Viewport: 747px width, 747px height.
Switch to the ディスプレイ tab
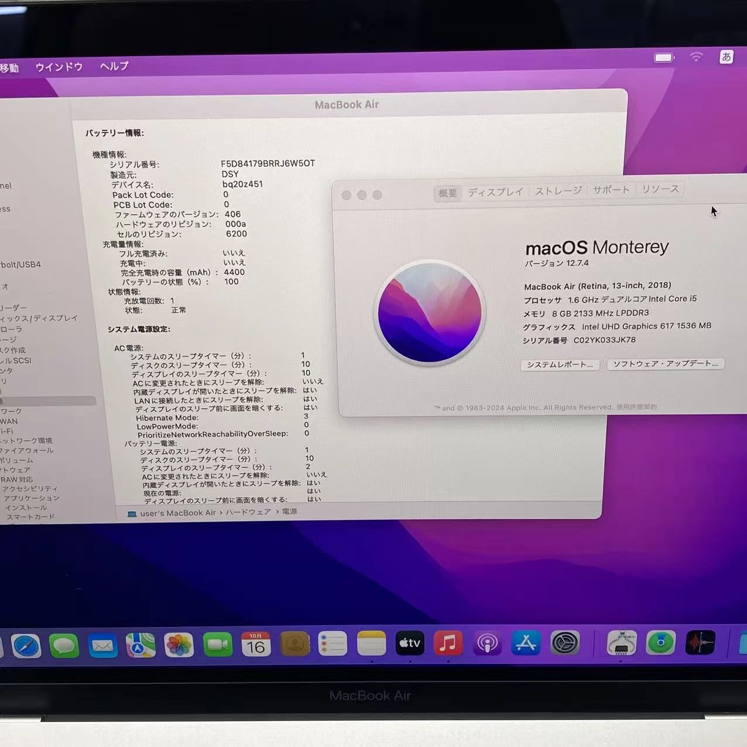point(495,190)
